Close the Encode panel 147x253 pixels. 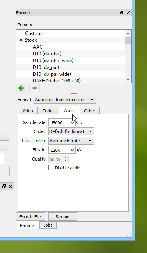click(128, 13)
